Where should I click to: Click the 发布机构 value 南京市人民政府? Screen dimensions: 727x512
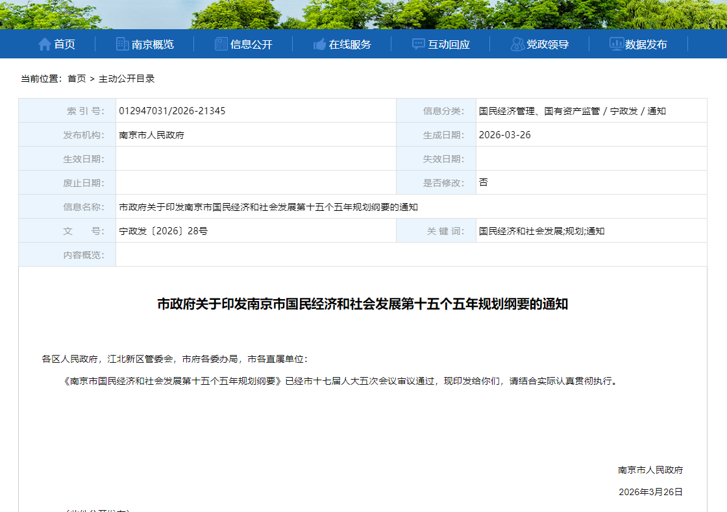point(151,135)
